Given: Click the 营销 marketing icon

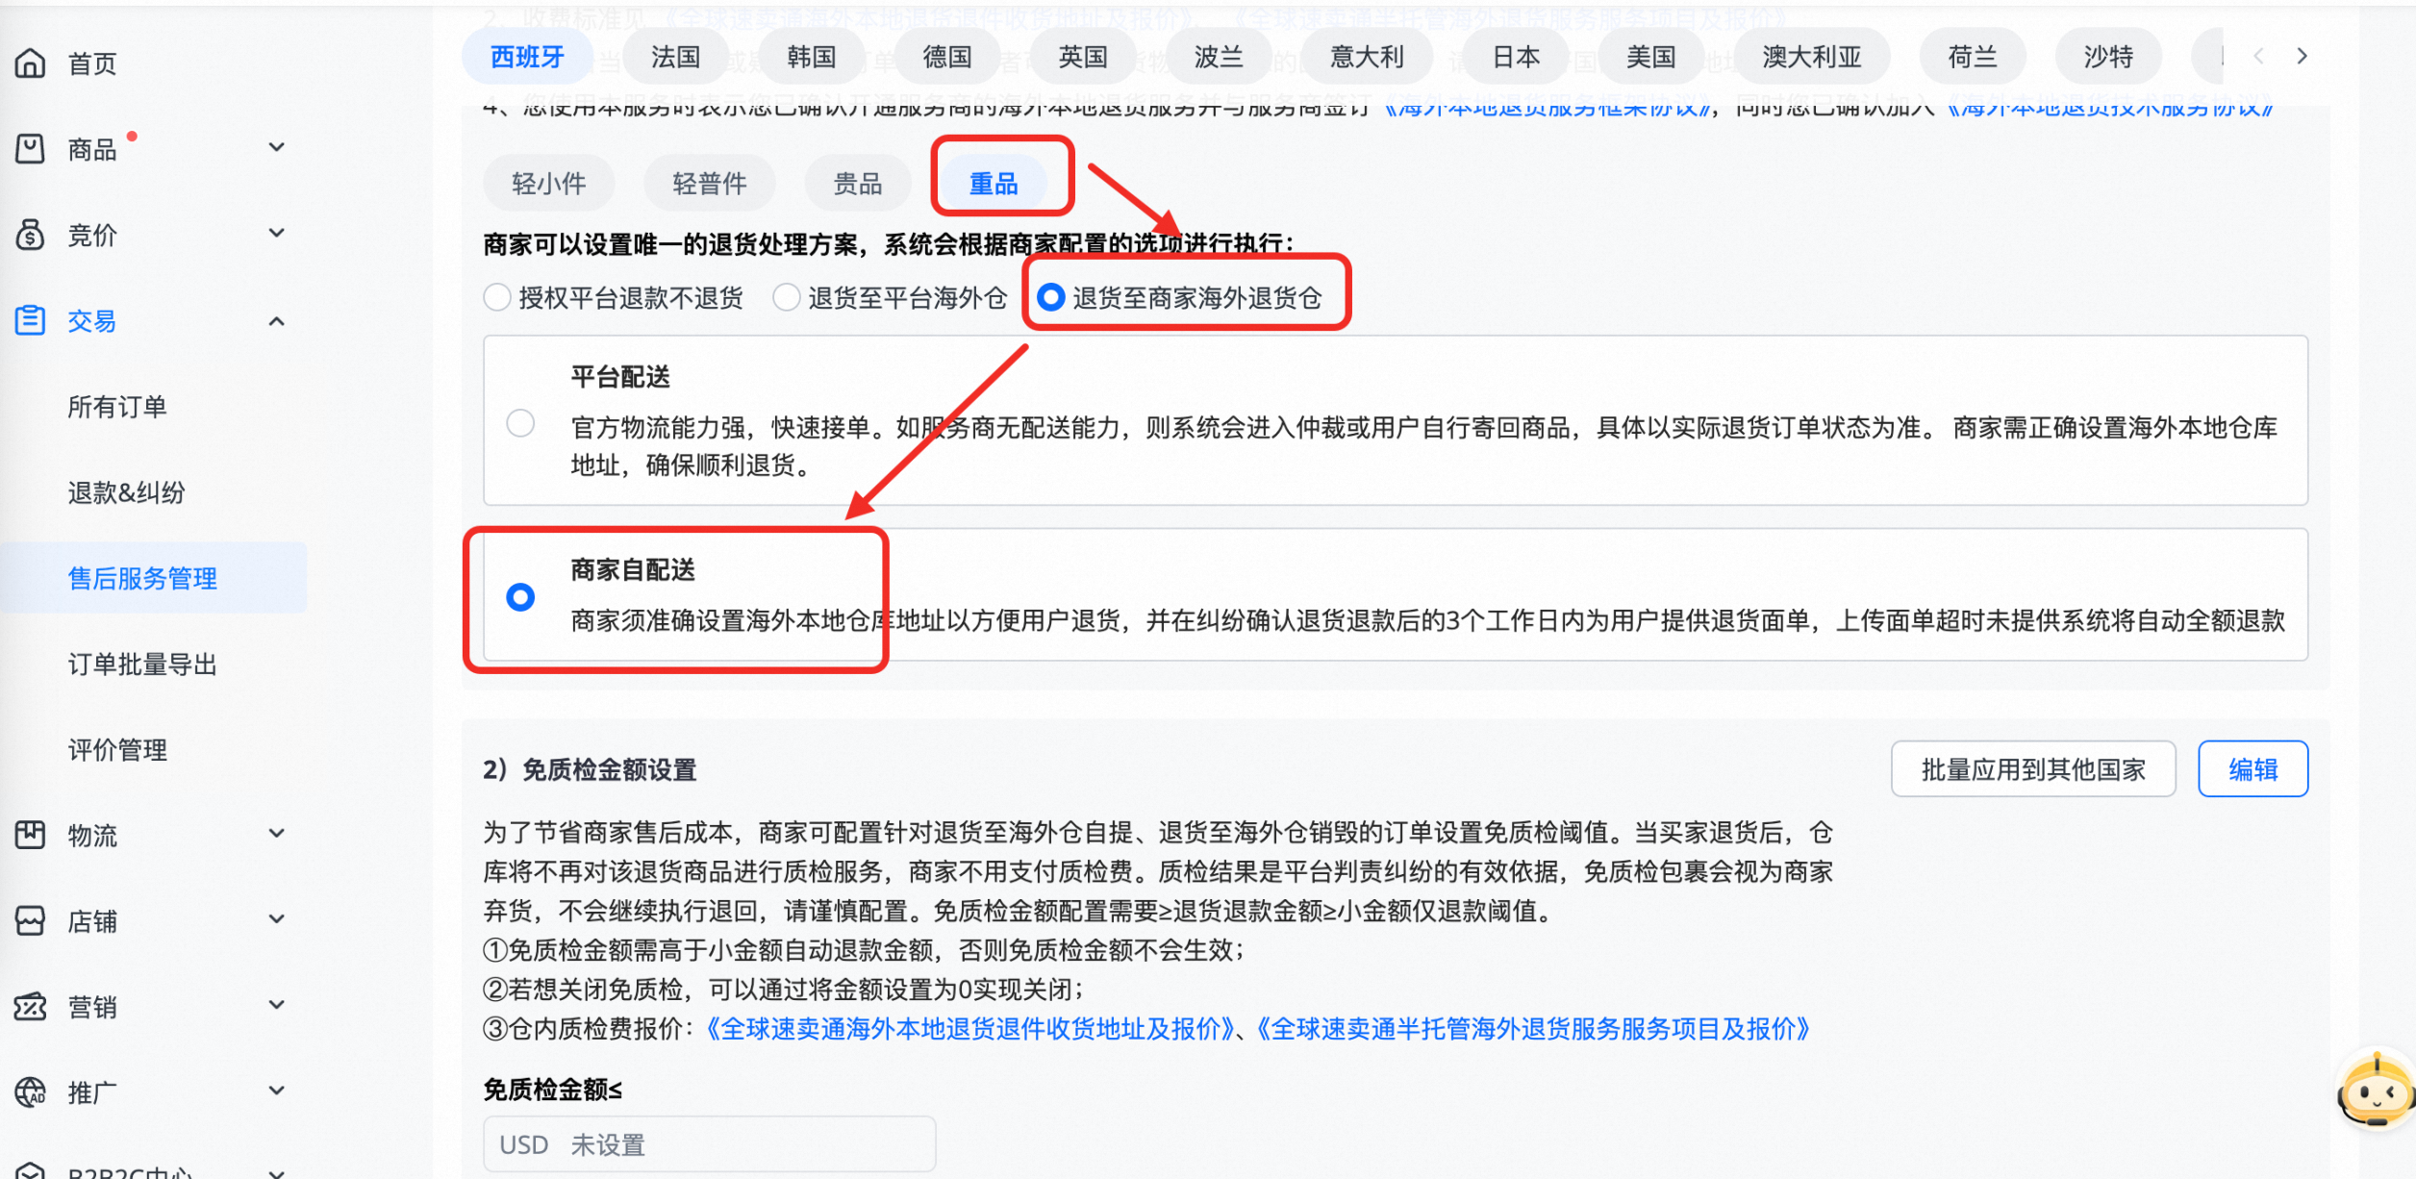Looking at the screenshot, I should pos(31,1006).
